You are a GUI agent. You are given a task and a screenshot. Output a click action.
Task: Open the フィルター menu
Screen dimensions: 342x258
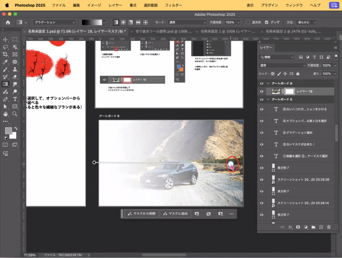(174, 5)
